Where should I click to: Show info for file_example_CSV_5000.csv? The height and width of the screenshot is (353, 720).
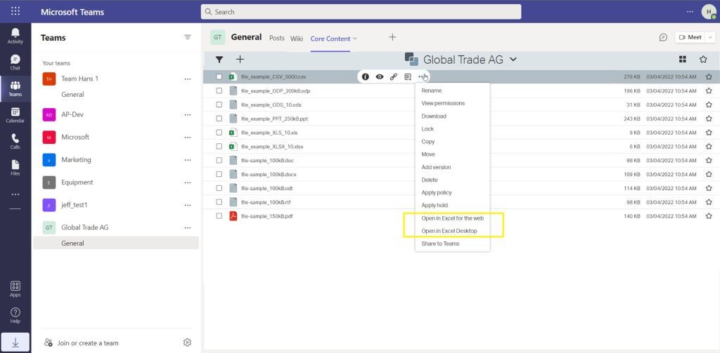(x=366, y=77)
